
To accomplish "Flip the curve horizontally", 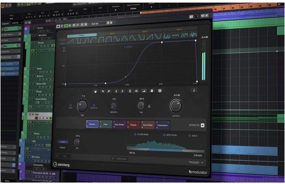I will tap(136, 91).
